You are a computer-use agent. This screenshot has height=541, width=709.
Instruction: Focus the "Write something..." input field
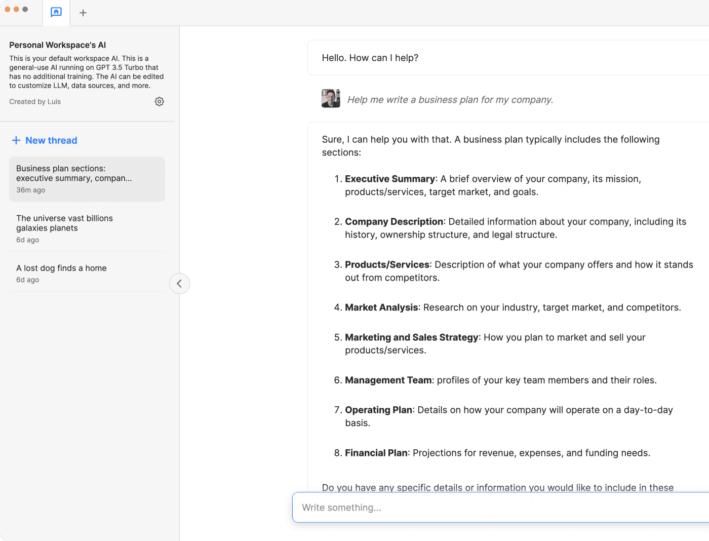501,508
